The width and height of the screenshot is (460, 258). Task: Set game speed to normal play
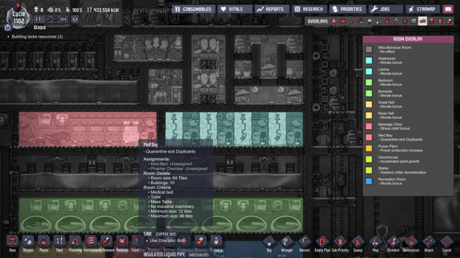click(48, 20)
